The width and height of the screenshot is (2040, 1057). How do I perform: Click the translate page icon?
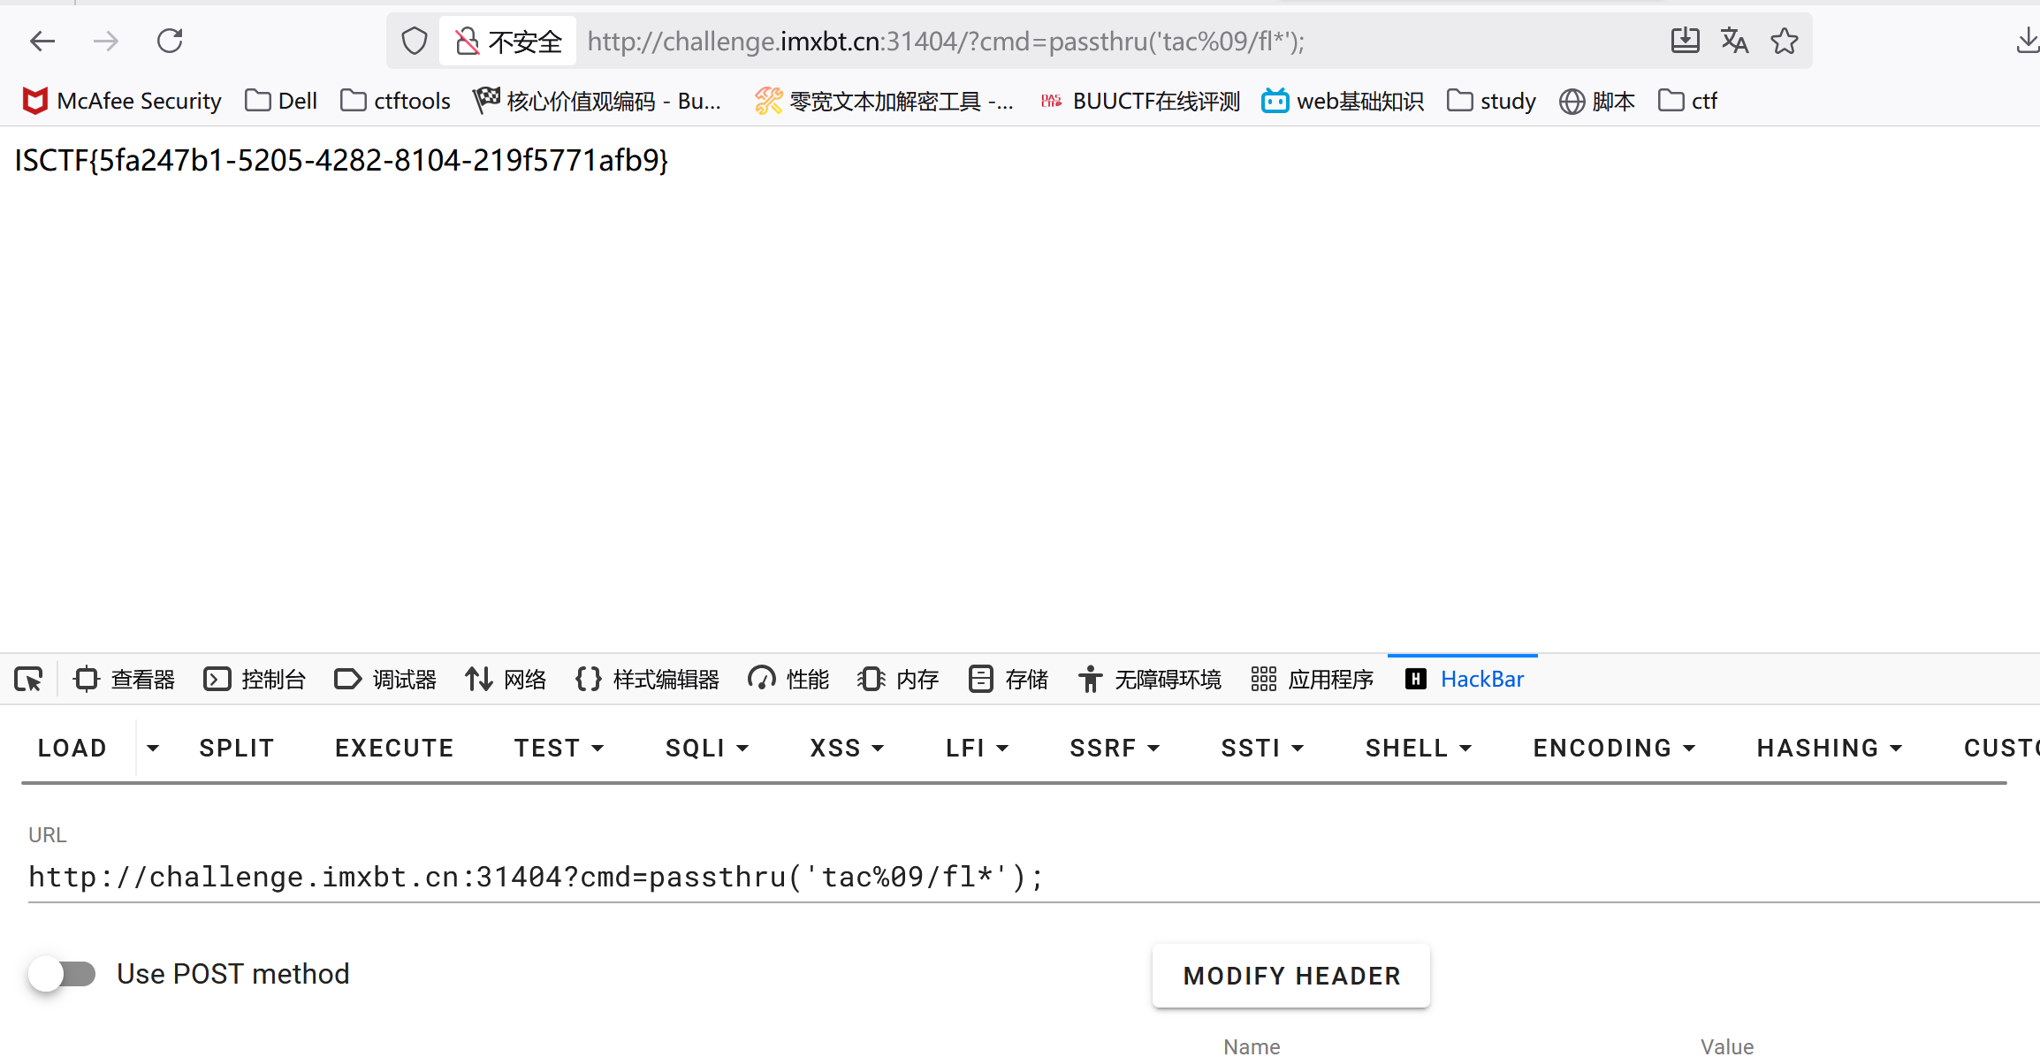click(1734, 41)
